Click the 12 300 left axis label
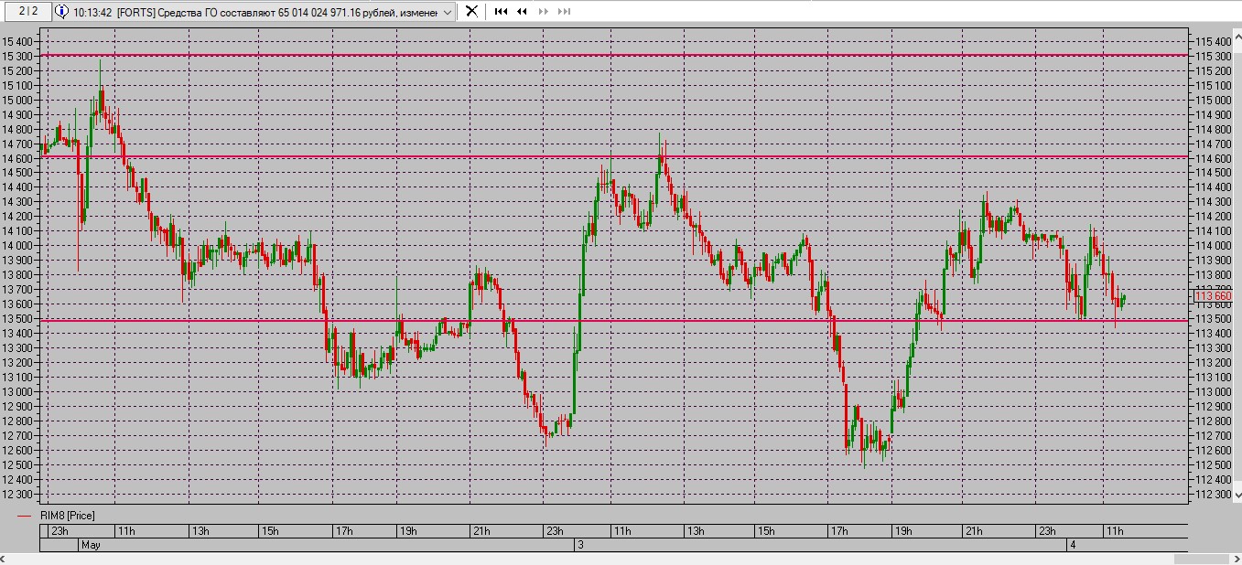The height and width of the screenshot is (565, 1242). [18, 495]
